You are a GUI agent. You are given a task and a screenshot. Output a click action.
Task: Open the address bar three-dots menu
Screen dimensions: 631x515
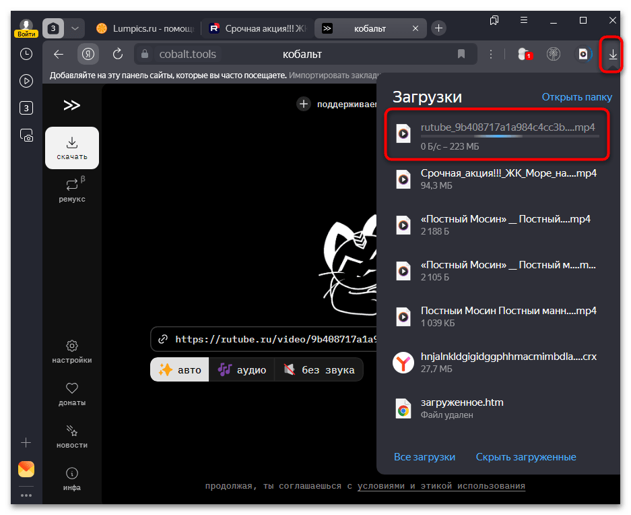[x=490, y=54]
